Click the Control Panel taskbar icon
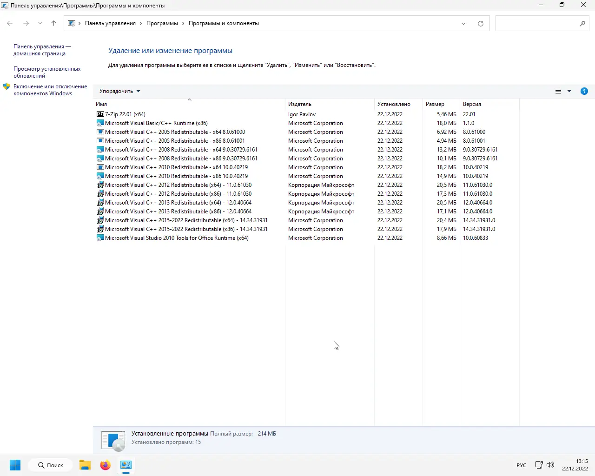 point(126,465)
